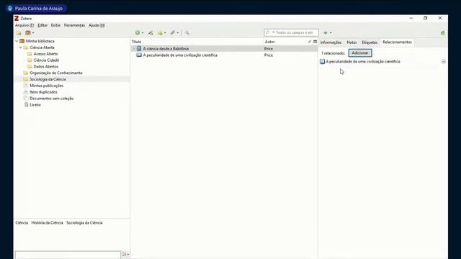
Task: Click the Add Item by Identifier wand icon
Action: (x=151, y=33)
